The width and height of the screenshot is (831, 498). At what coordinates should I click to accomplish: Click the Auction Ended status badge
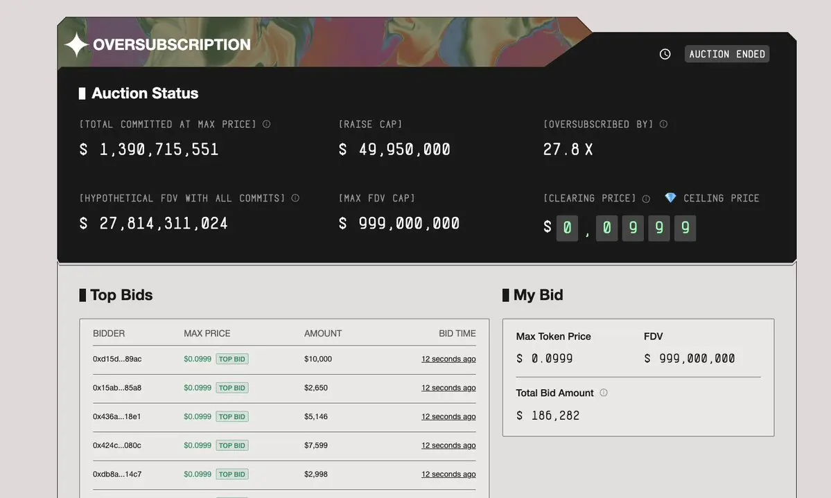coord(727,54)
